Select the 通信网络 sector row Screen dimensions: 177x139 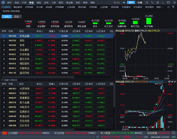click(x=57, y=73)
